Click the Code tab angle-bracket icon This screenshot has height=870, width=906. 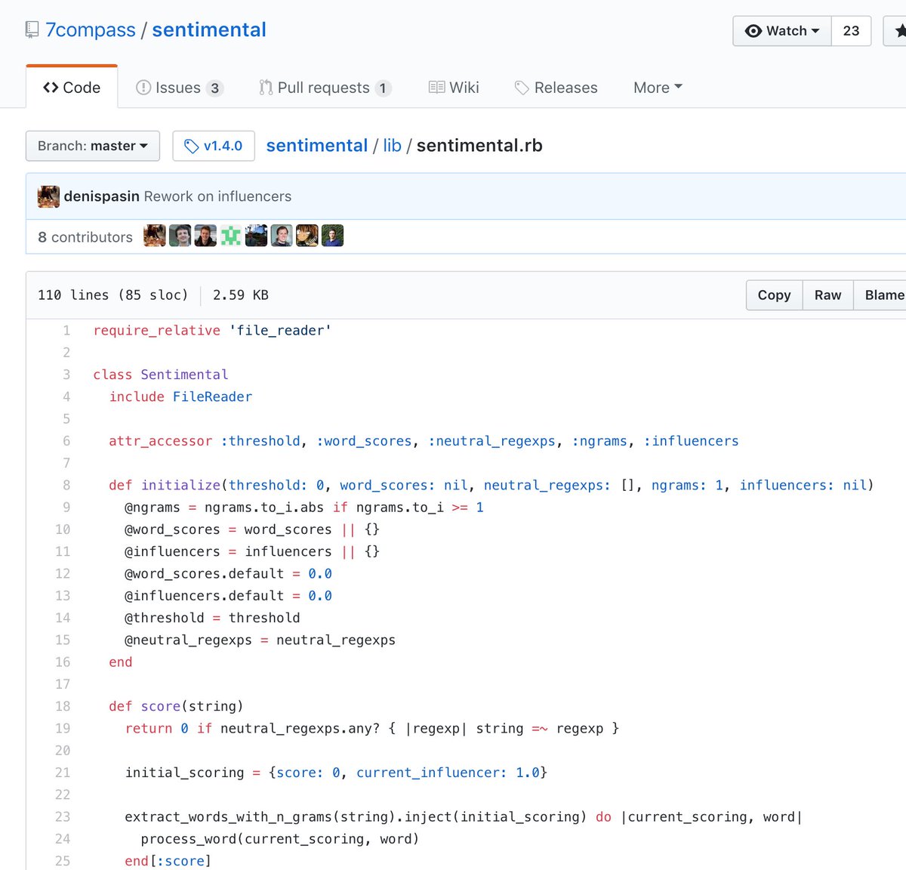pyautogui.click(x=51, y=88)
